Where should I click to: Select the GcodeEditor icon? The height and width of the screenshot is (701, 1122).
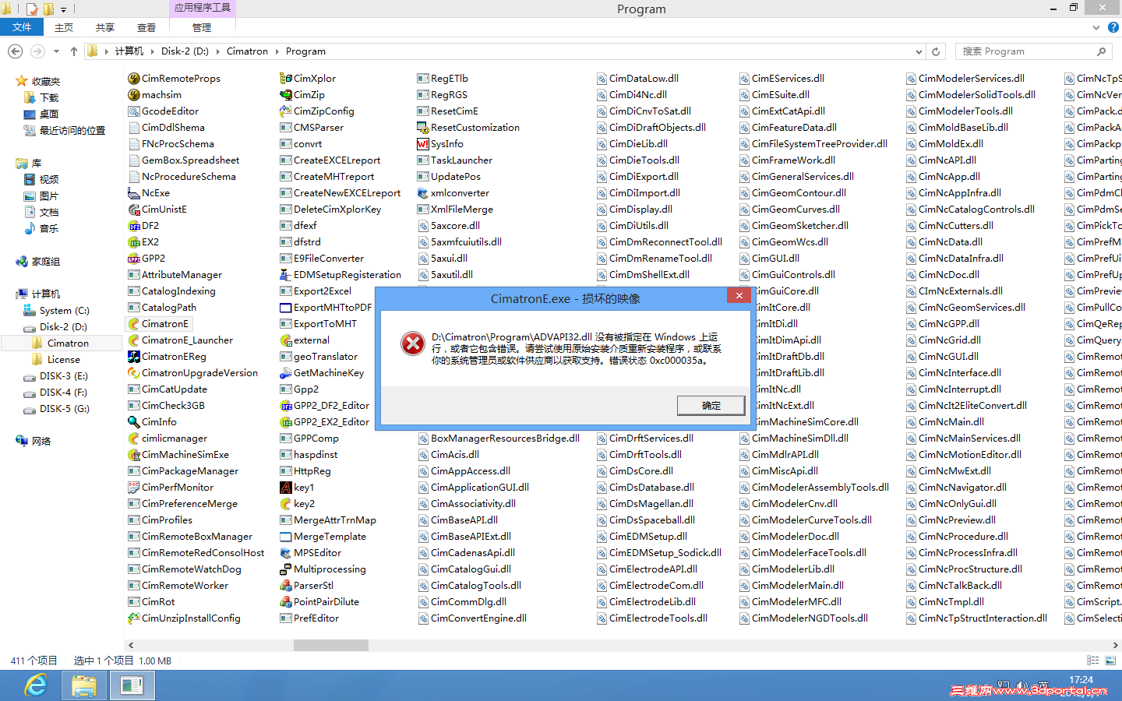pos(134,111)
